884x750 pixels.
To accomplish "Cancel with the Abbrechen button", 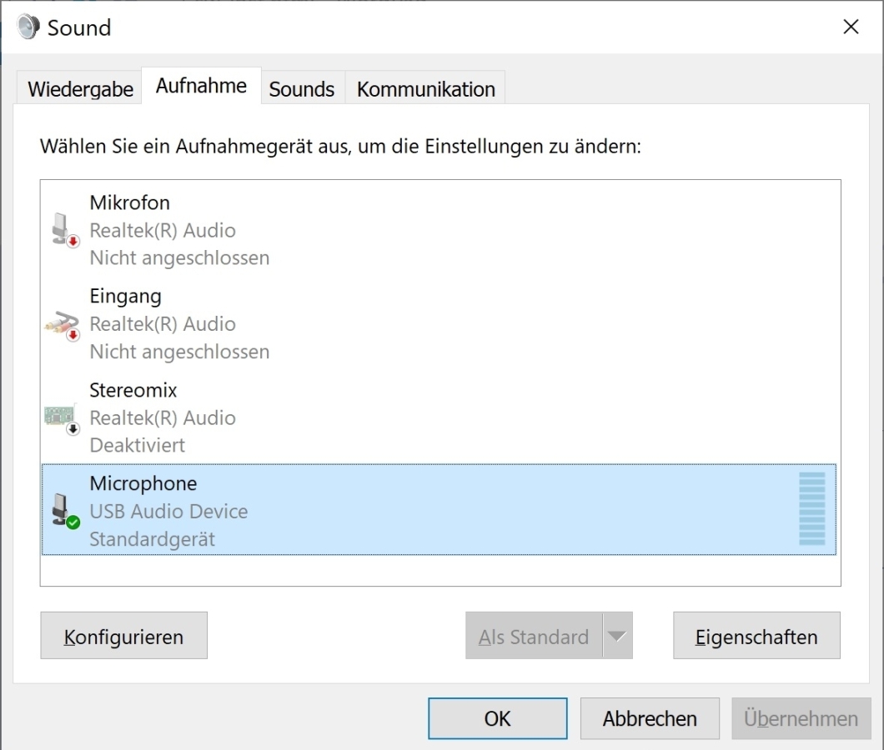I will [650, 718].
